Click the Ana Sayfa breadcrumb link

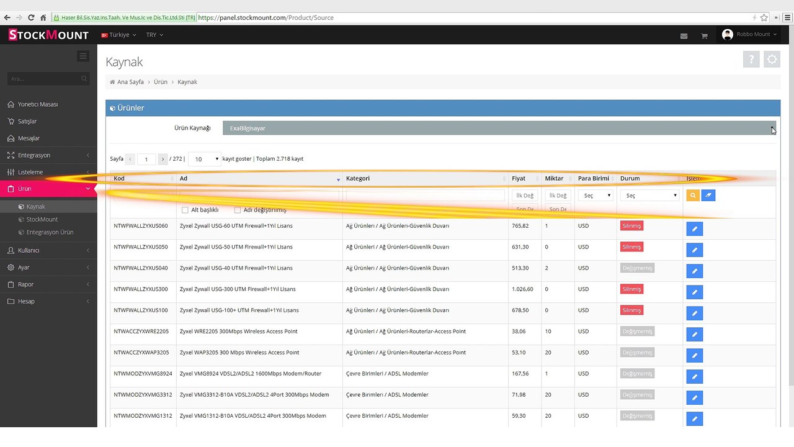[x=130, y=82]
